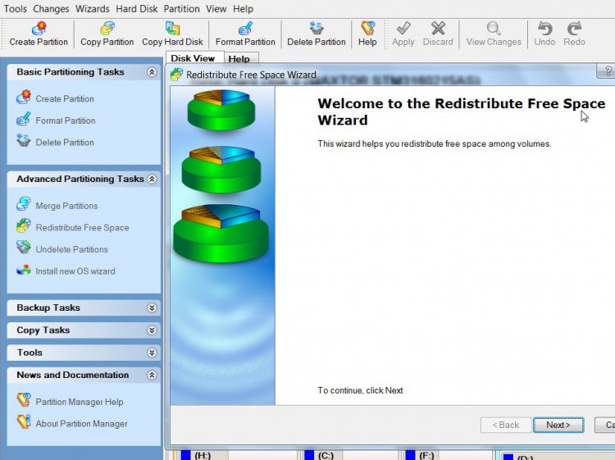Expand the Backup Tasks panel

pyautogui.click(x=152, y=307)
